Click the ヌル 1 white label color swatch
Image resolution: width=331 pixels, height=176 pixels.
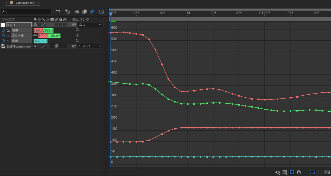[x=3, y=25]
